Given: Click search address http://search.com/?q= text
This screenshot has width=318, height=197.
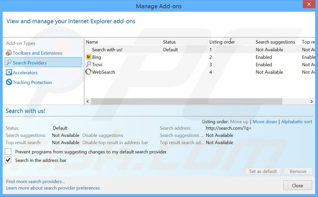Looking at the screenshot, I should tap(228, 128).
